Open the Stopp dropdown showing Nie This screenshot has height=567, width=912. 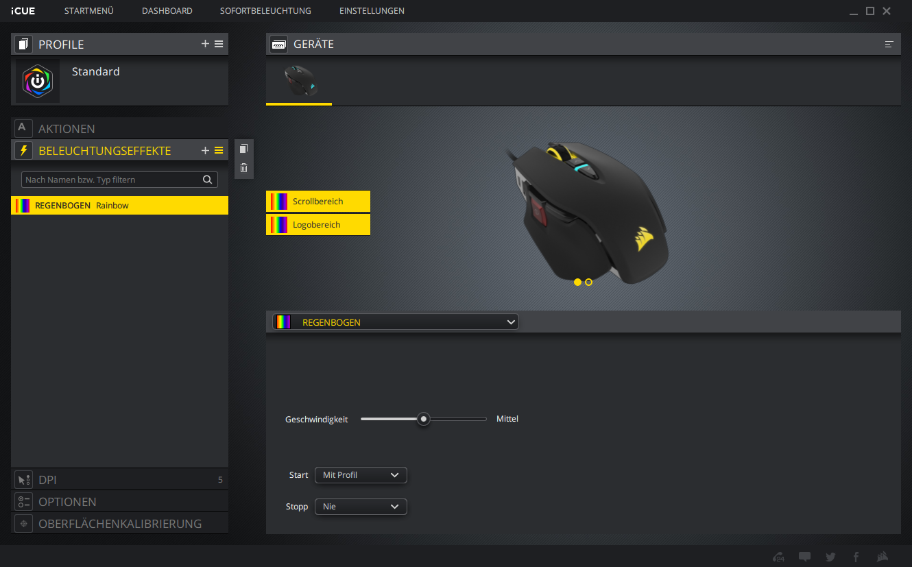(x=361, y=507)
